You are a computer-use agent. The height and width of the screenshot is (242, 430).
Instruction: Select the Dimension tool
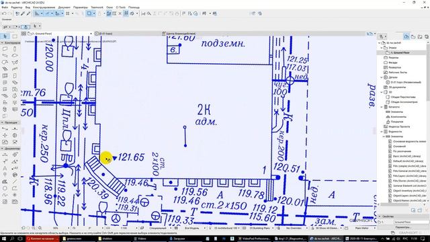click(5, 155)
